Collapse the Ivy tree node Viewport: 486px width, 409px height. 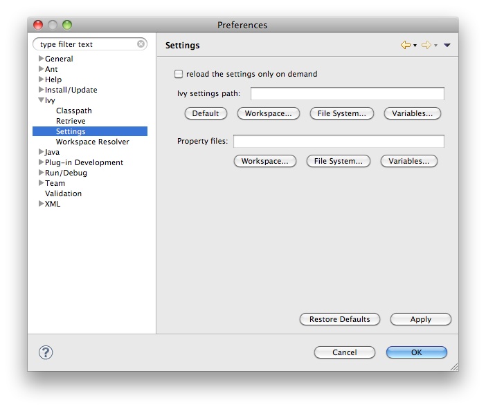coord(42,100)
